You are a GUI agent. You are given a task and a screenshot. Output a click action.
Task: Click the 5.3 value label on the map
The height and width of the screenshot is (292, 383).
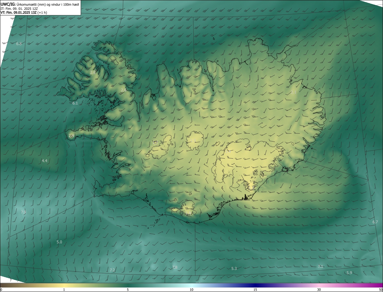(234, 269)
